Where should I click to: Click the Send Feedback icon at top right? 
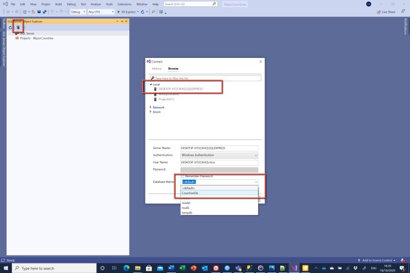[x=403, y=11]
